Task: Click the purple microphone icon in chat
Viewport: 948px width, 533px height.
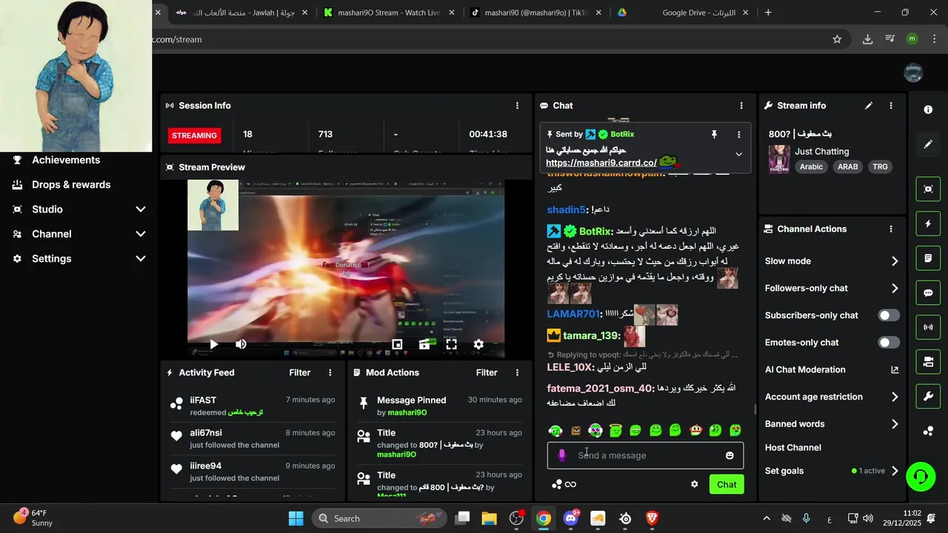Action: click(562, 455)
